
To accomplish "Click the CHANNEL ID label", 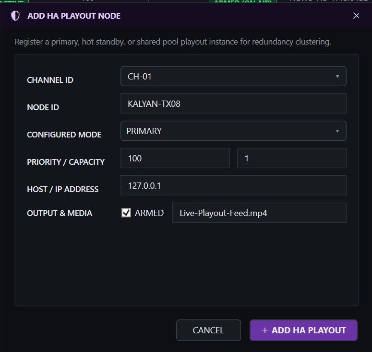I will pos(50,80).
